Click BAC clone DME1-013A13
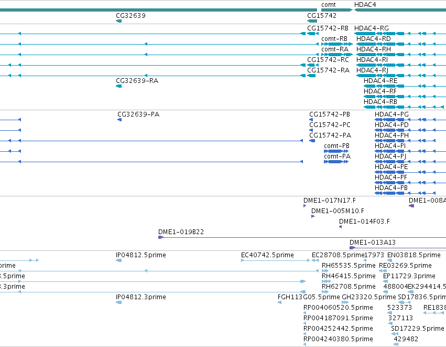The height and width of the screenshot is (347, 446). (372, 243)
